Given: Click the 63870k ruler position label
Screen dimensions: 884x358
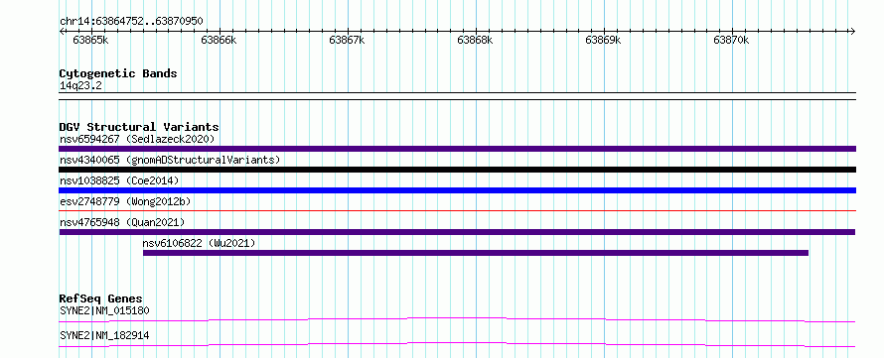Looking at the screenshot, I should (731, 40).
